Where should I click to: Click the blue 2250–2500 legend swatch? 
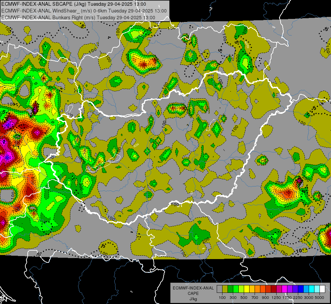(x=301, y=289)
